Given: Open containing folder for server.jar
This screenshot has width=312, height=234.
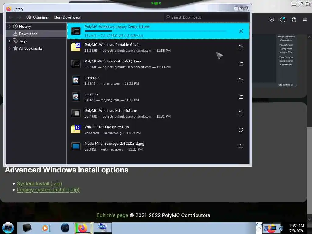Looking at the screenshot, I should tap(241, 80).
